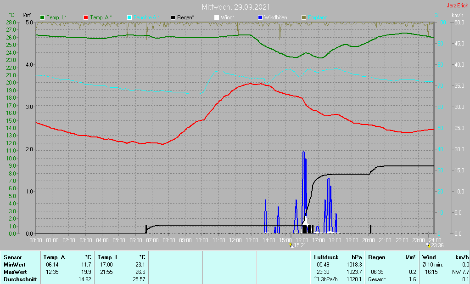Click the pressure minimum '1018.3'

pos(354,265)
